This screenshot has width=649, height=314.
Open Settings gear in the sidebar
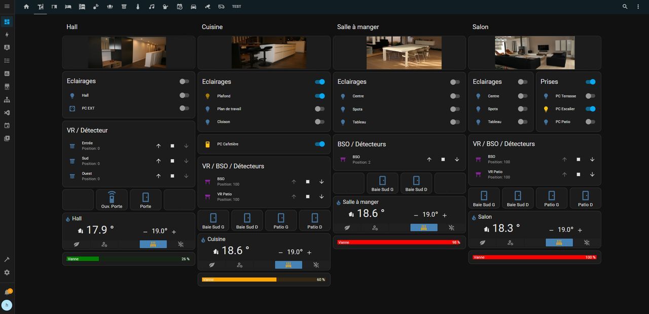pyautogui.click(x=7, y=272)
